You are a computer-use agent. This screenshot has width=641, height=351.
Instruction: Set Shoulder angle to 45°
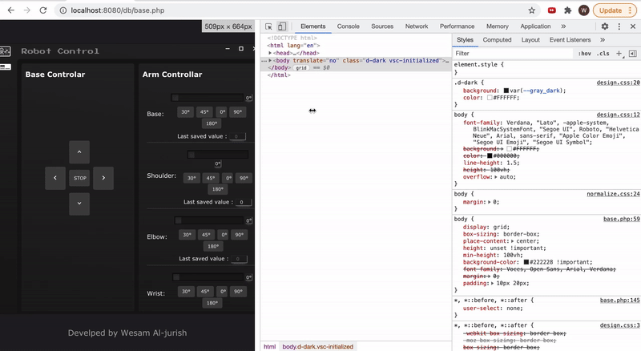click(x=210, y=178)
